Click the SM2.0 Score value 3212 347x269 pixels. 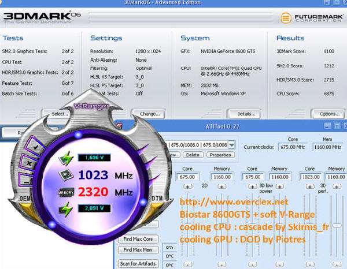(x=329, y=66)
